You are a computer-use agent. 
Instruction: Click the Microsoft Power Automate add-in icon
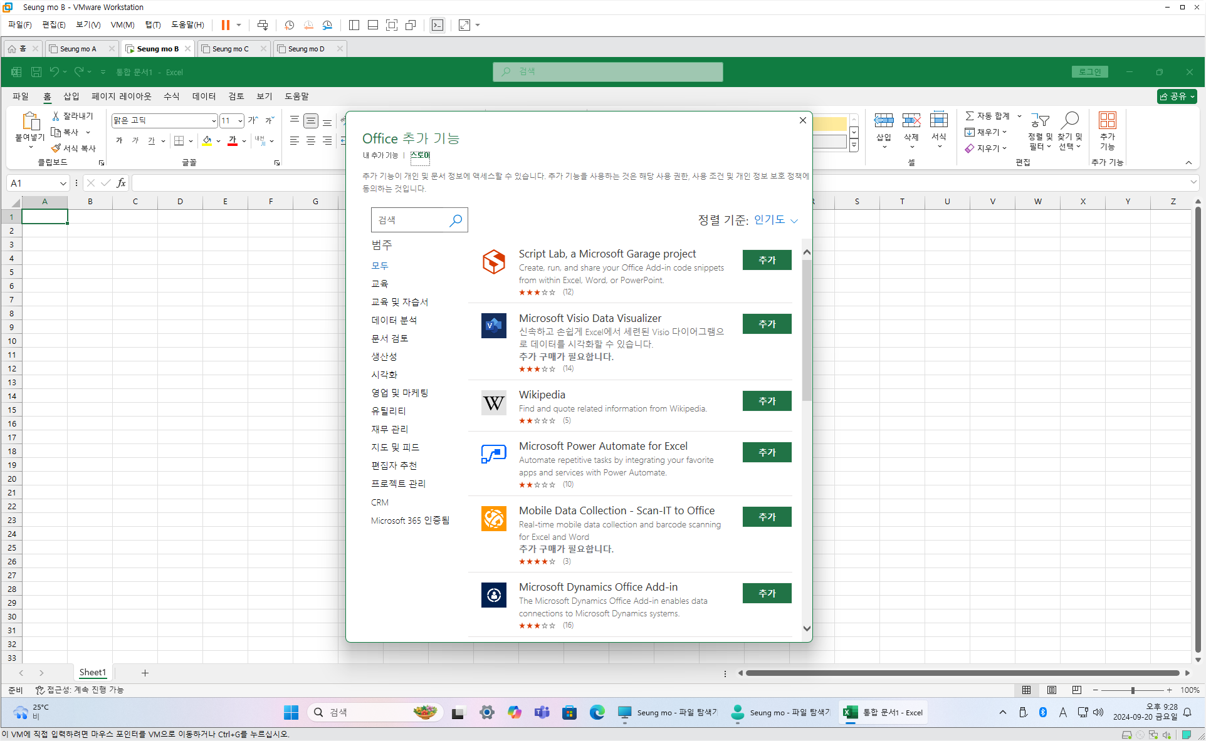pyautogui.click(x=493, y=454)
